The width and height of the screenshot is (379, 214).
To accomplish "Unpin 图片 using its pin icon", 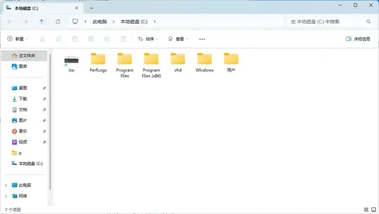I will (x=44, y=120).
